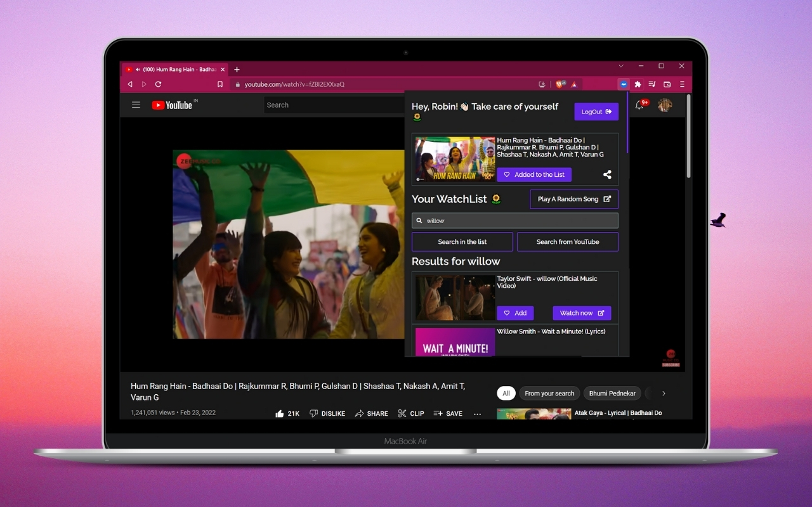Click the chips next arrow chevron

pyautogui.click(x=664, y=394)
